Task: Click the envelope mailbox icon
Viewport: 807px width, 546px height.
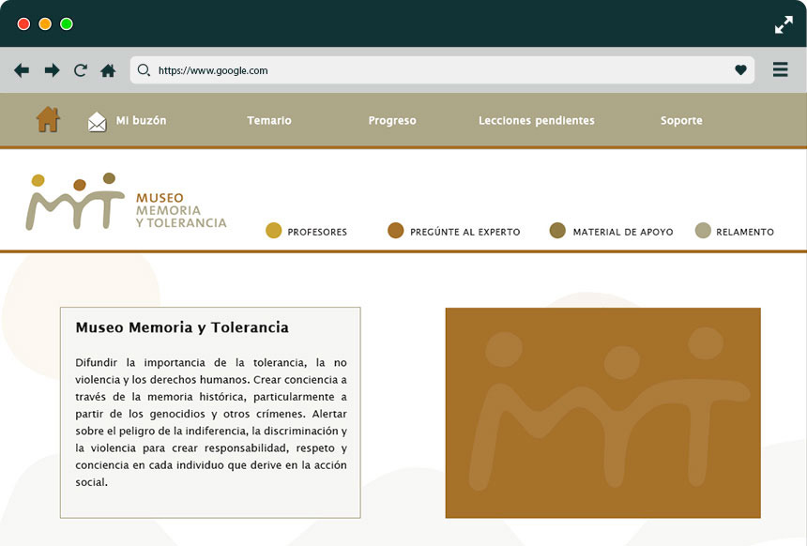Action: [98, 122]
